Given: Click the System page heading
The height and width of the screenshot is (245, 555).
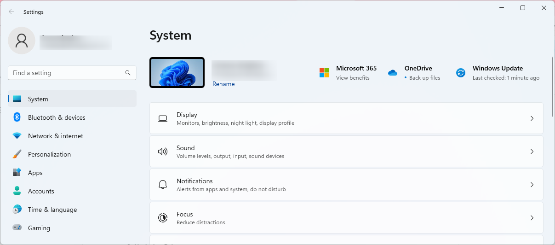Looking at the screenshot, I should coord(171,35).
